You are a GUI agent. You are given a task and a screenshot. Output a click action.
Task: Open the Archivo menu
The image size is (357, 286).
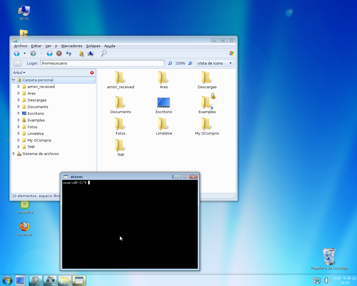pyautogui.click(x=21, y=46)
